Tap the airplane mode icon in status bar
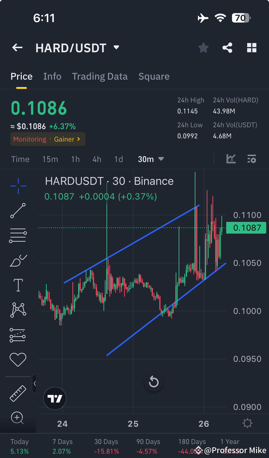Image resolution: width=269 pixels, height=458 pixels. click(x=203, y=18)
